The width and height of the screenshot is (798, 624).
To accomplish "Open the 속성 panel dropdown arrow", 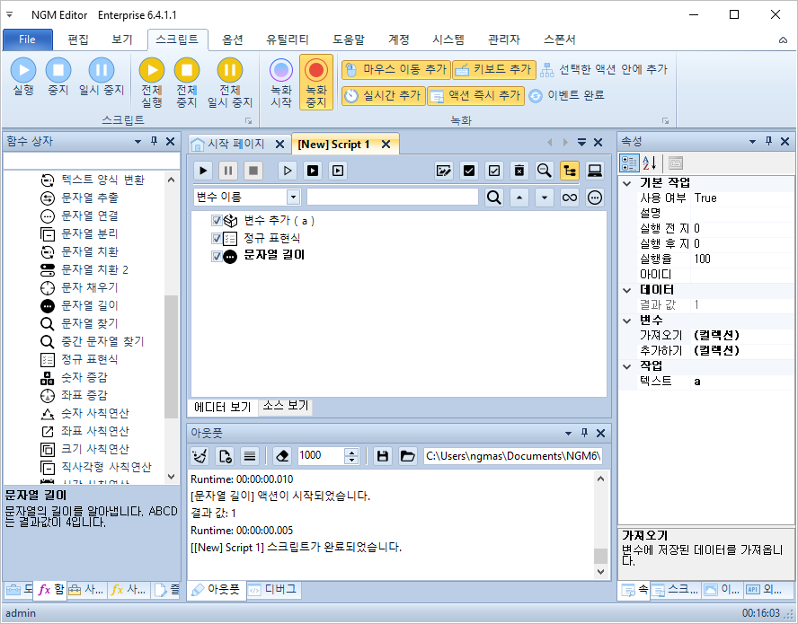I will click(752, 141).
